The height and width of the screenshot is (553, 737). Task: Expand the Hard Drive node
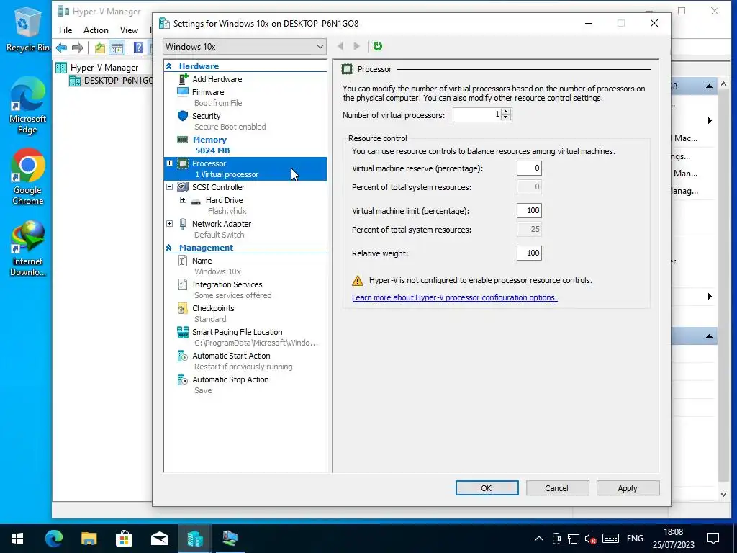(x=184, y=200)
